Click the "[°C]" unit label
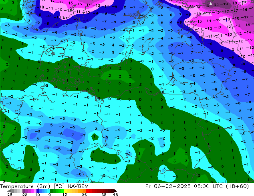This screenshot has width=254, height=196. [x=59, y=186]
